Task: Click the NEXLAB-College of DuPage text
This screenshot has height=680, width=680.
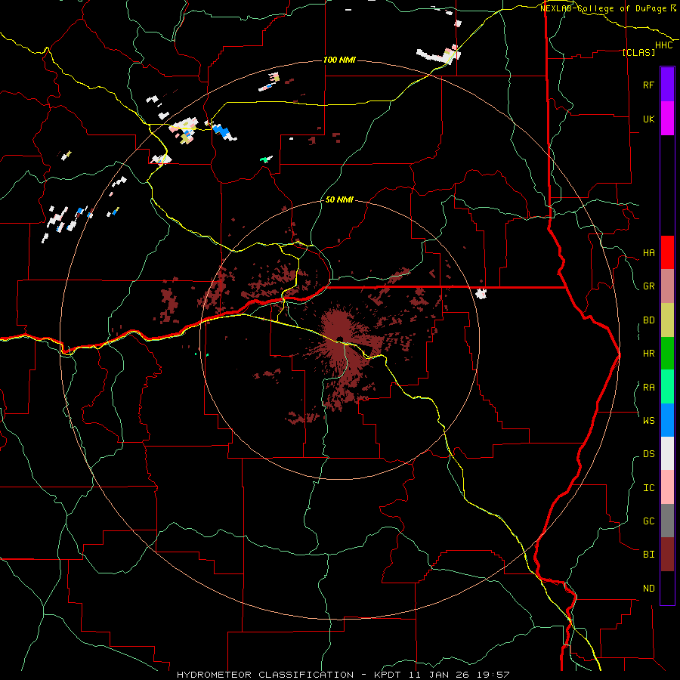Action: coord(604,8)
